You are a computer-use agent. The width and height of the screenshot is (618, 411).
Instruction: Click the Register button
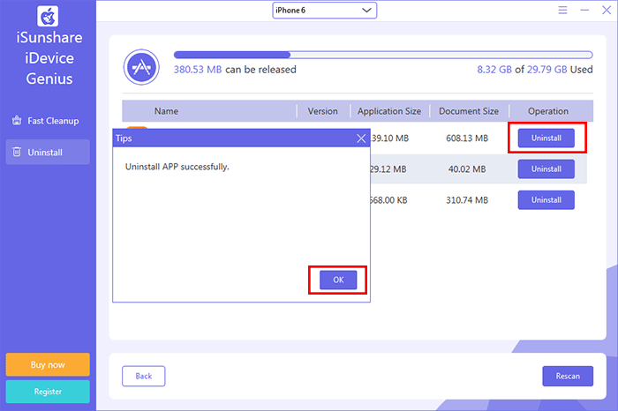(x=48, y=392)
